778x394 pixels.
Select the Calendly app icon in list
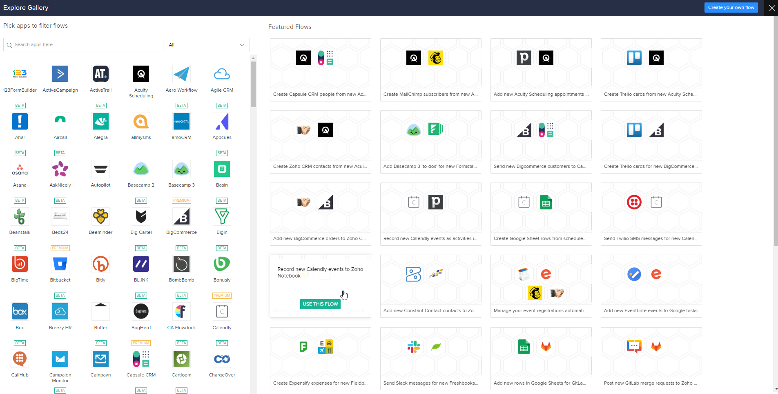222,312
